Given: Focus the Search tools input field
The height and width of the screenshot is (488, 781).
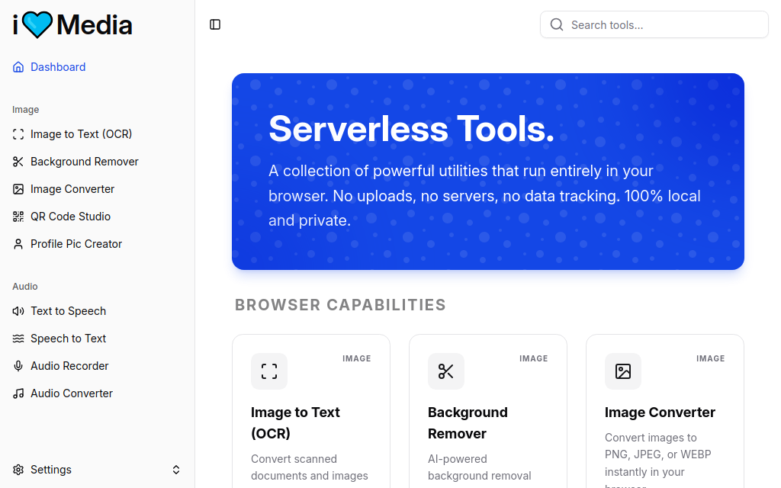Looking at the screenshot, I should coord(654,24).
